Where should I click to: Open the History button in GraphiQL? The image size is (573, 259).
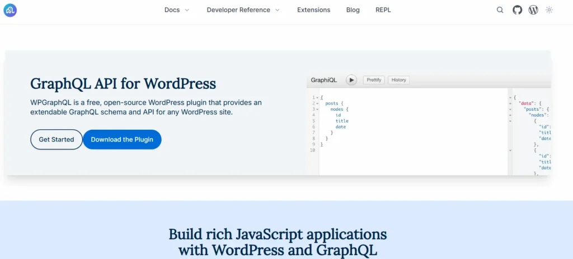point(398,80)
